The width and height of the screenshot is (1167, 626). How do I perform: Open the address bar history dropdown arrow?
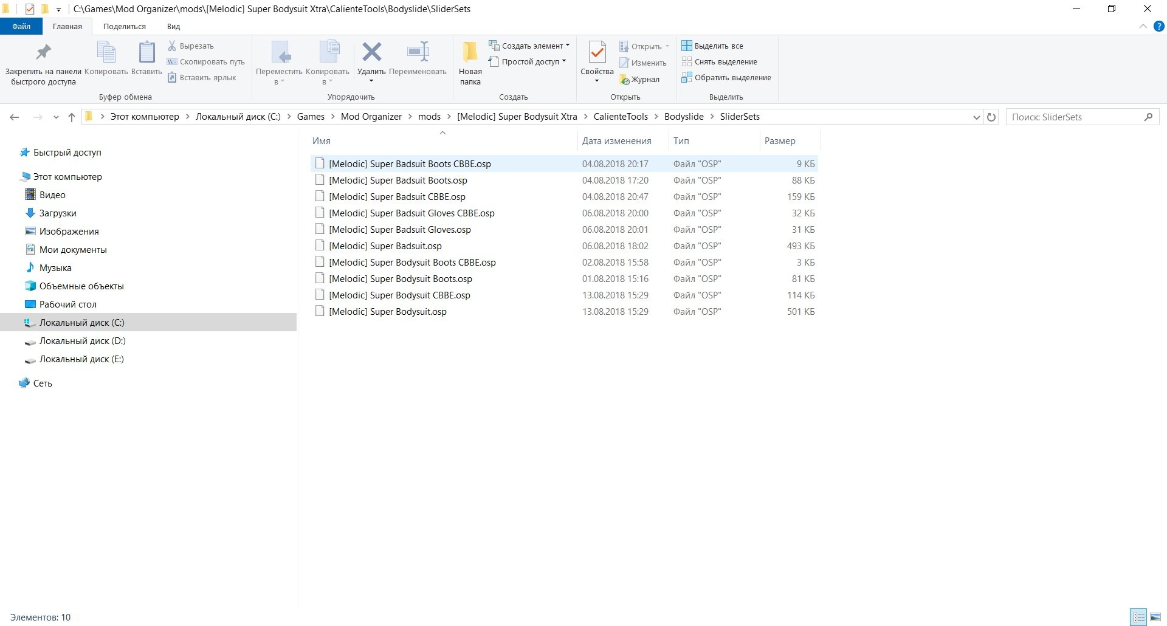click(x=976, y=117)
